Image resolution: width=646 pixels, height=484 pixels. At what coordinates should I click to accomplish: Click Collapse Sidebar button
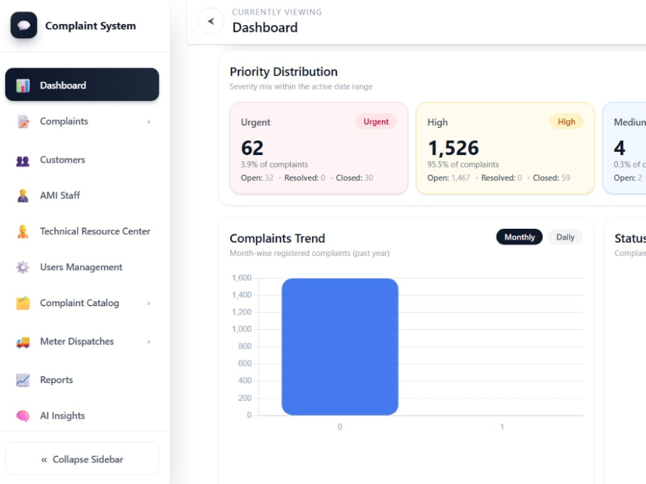[82, 459]
